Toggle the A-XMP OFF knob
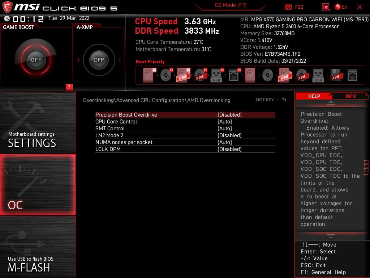370x278 pixels. (x=99, y=60)
